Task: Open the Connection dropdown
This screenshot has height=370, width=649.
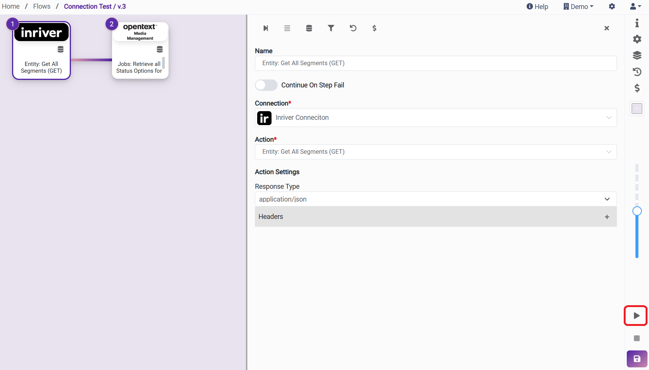Action: (436, 118)
